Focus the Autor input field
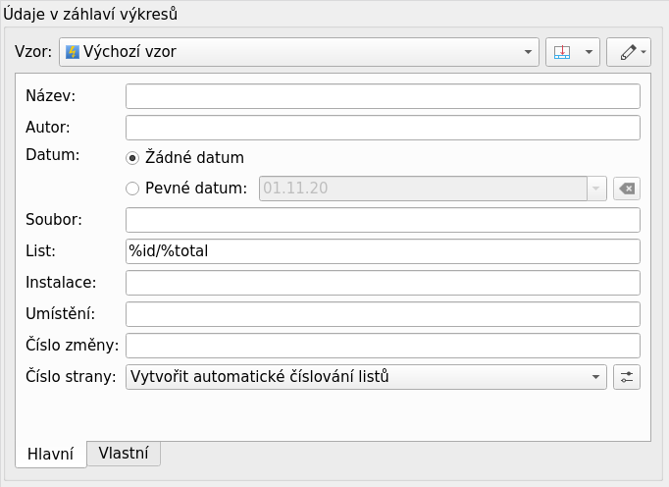This screenshot has width=669, height=487. [x=383, y=128]
